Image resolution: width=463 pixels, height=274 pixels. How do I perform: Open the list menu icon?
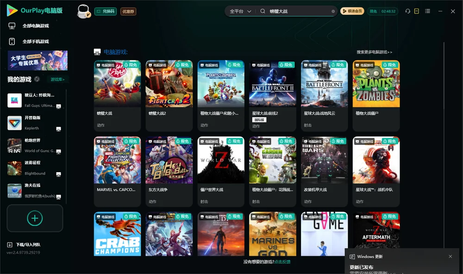click(427, 11)
